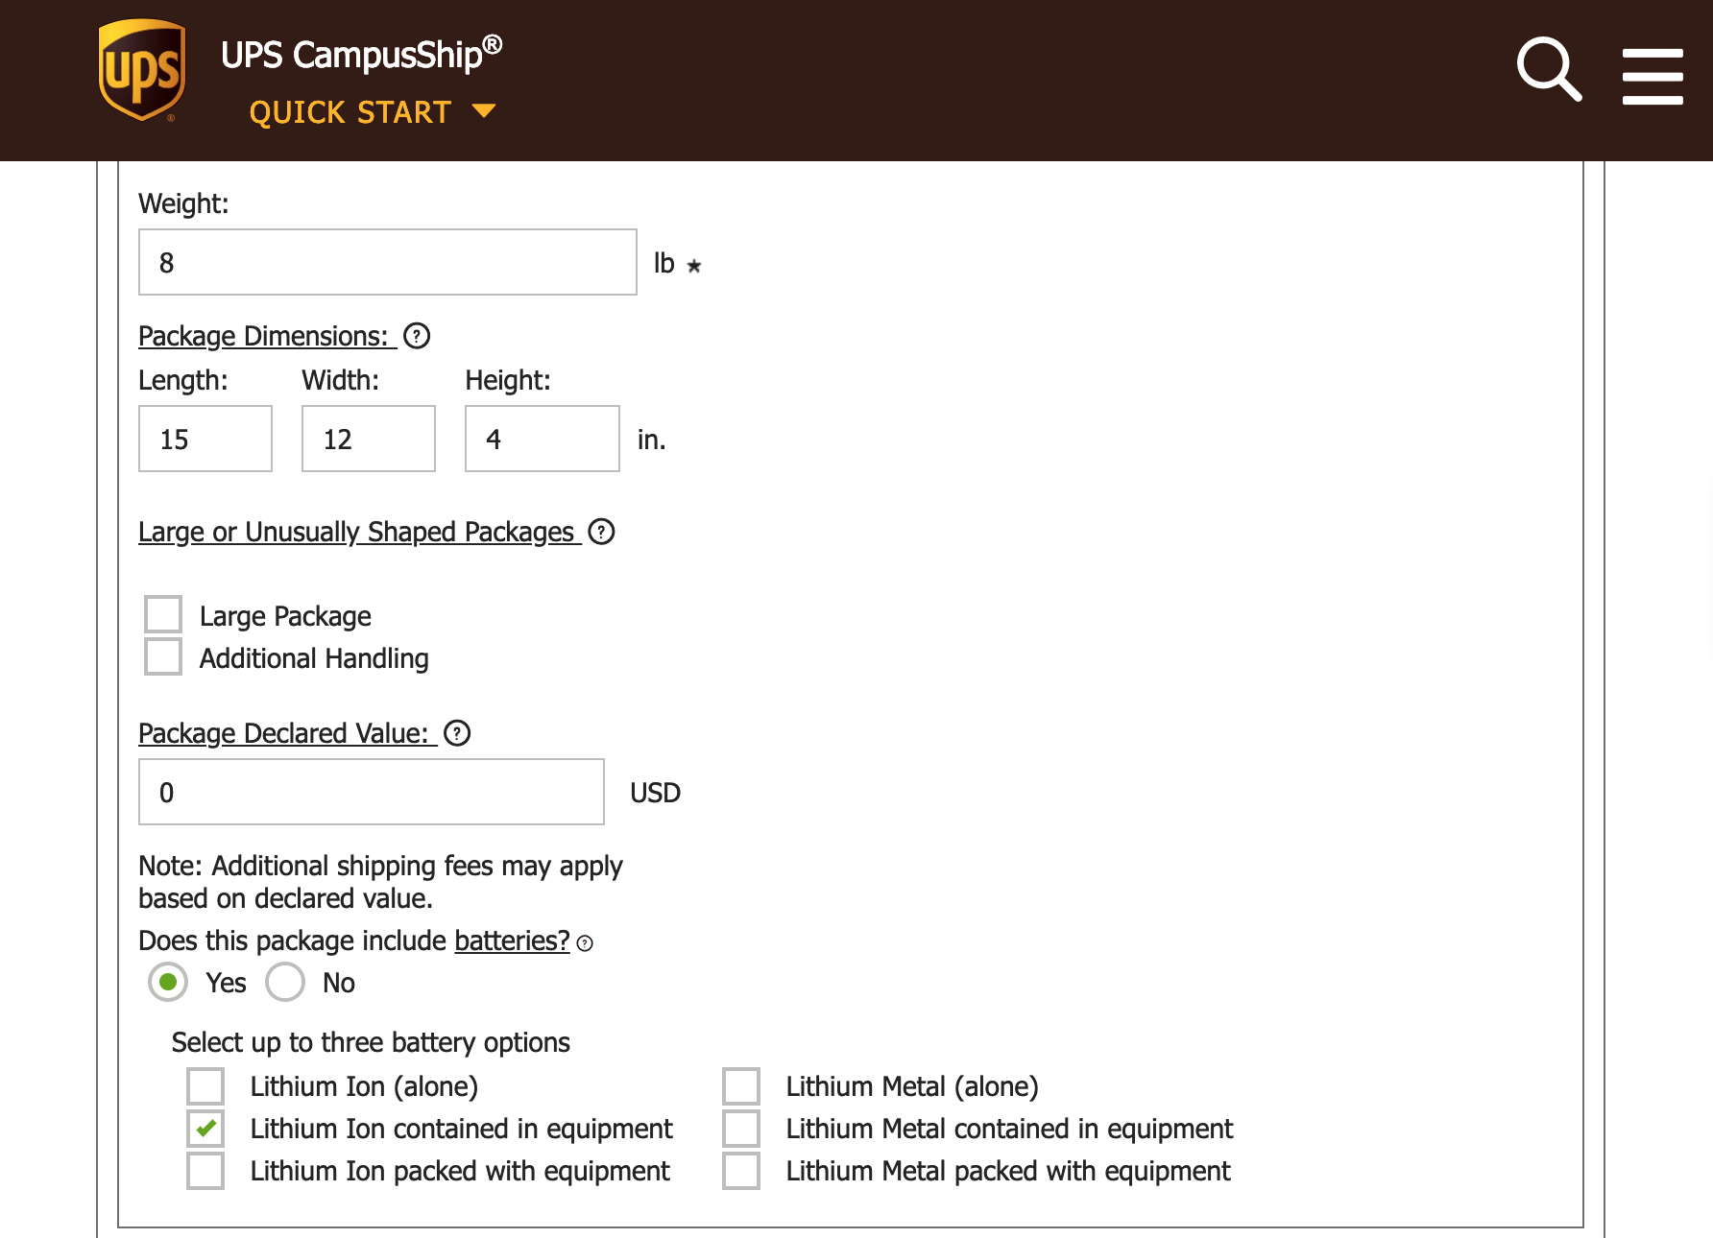Open the hamburger navigation menu
The image size is (1713, 1238).
click(x=1653, y=75)
